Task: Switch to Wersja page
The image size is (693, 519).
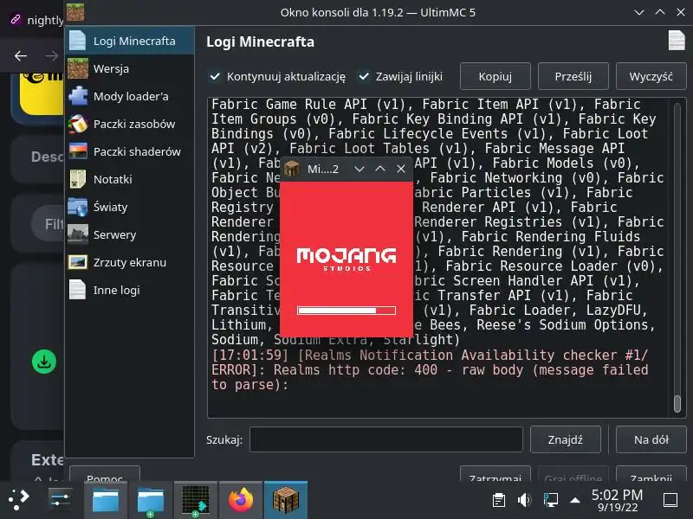Action: point(129,68)
